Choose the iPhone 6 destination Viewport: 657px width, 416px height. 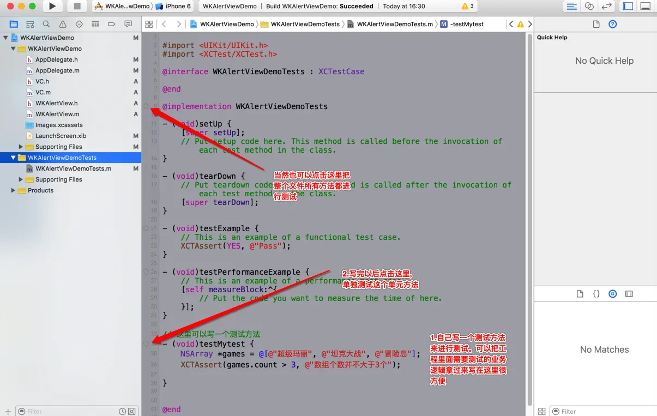(173, 6)
